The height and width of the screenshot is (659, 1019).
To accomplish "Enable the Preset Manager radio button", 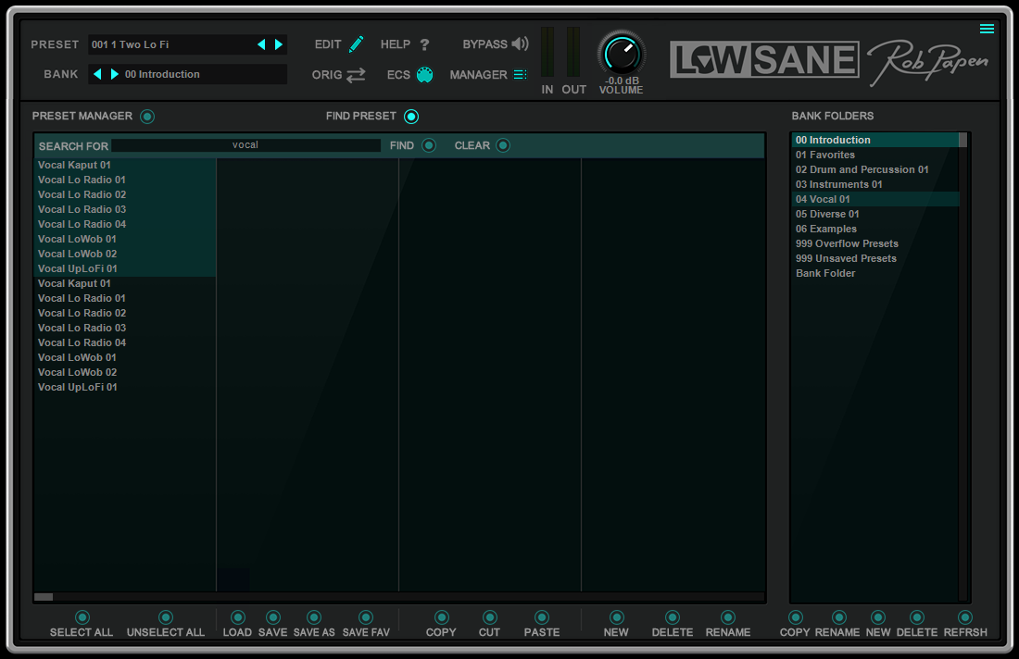I will [x=147, y=117].
